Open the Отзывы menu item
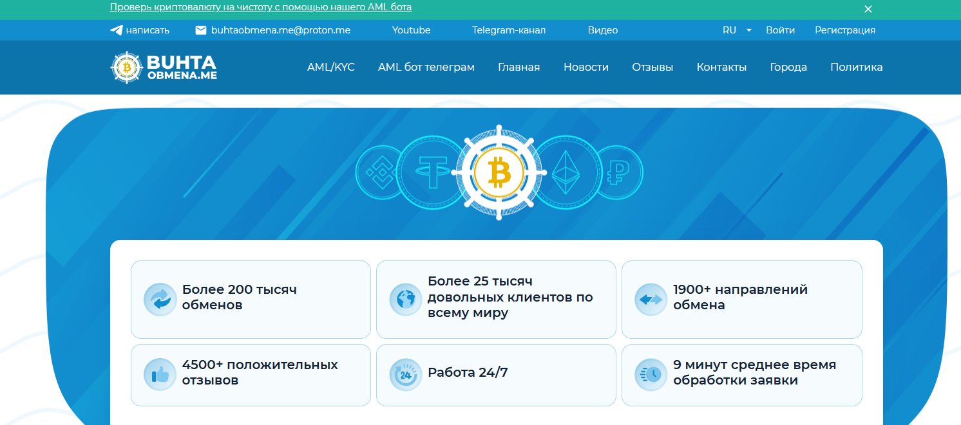This screenshot has height=425, width=961. pyautogui.click(x=652, y=67)
